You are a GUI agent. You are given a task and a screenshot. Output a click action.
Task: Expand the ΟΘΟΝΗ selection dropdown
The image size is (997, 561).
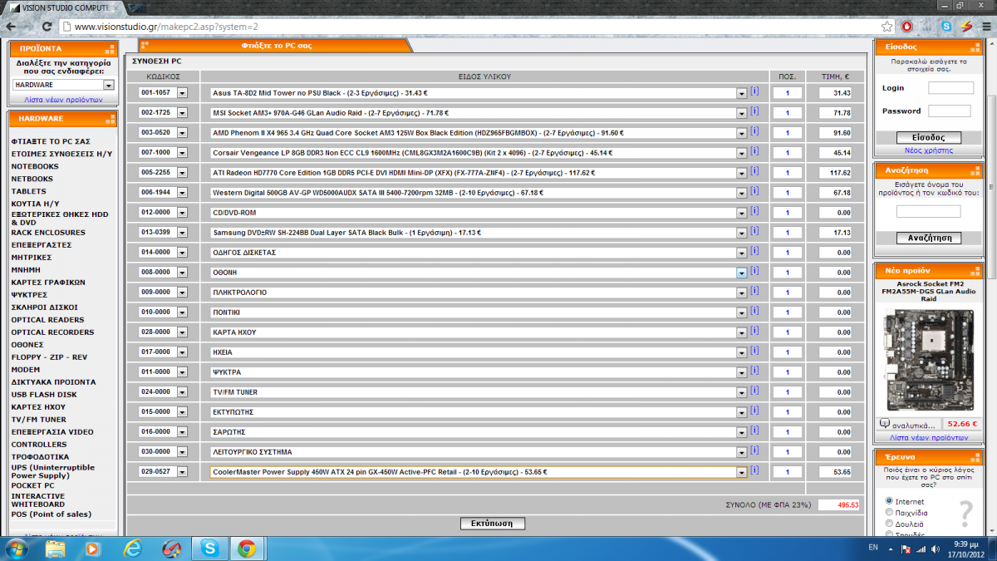pos(742,273)
